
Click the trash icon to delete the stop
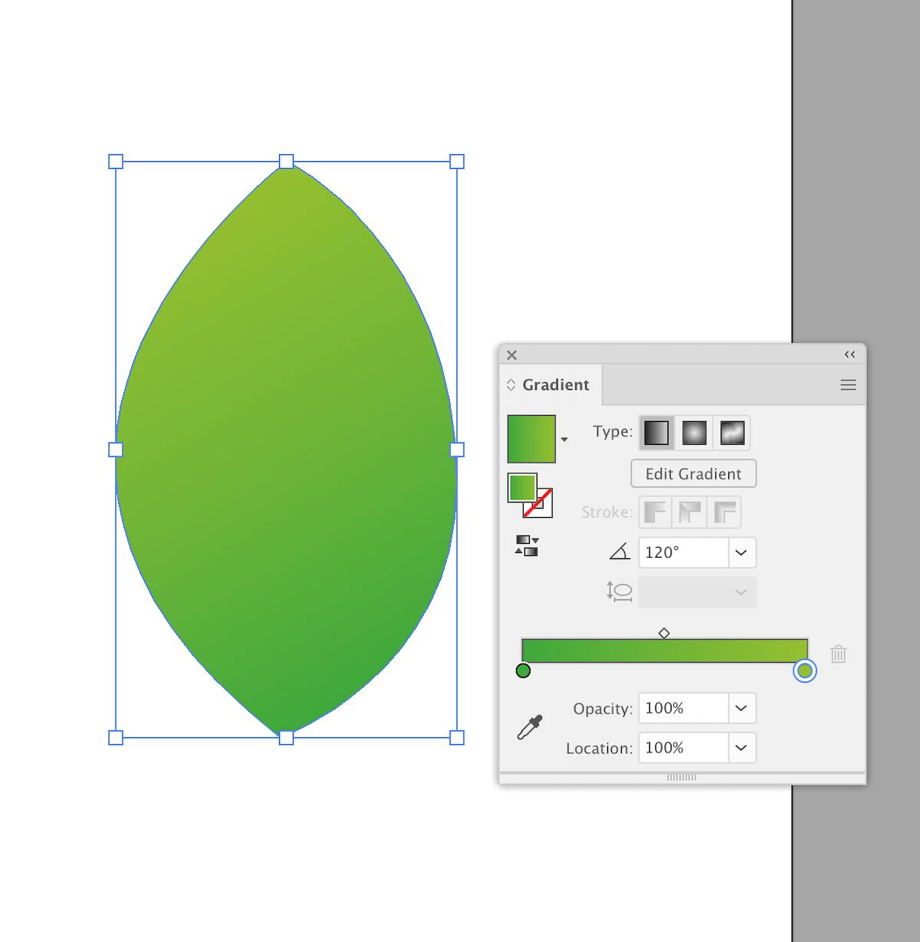pos(838,654)
